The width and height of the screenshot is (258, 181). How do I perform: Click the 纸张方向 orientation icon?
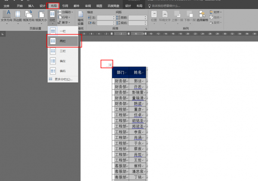click(x=29, y=16)
